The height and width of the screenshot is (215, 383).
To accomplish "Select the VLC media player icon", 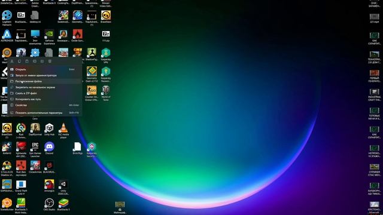I will tap(63, 131).
